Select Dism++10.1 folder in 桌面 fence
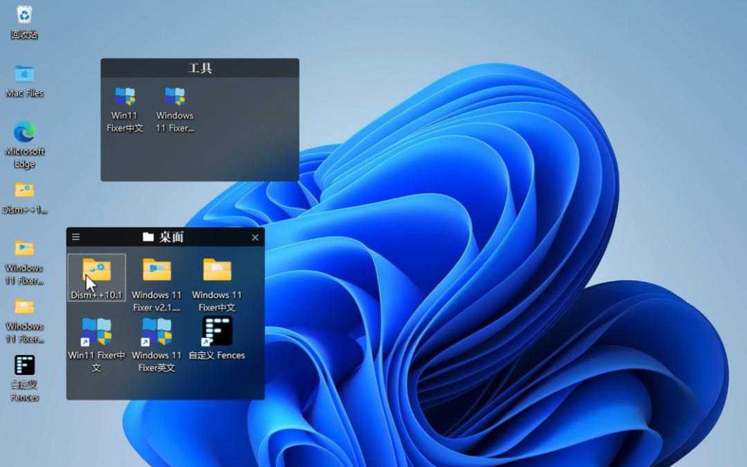The width and height of the screenshot is (747, 467). tap(97, 271)
